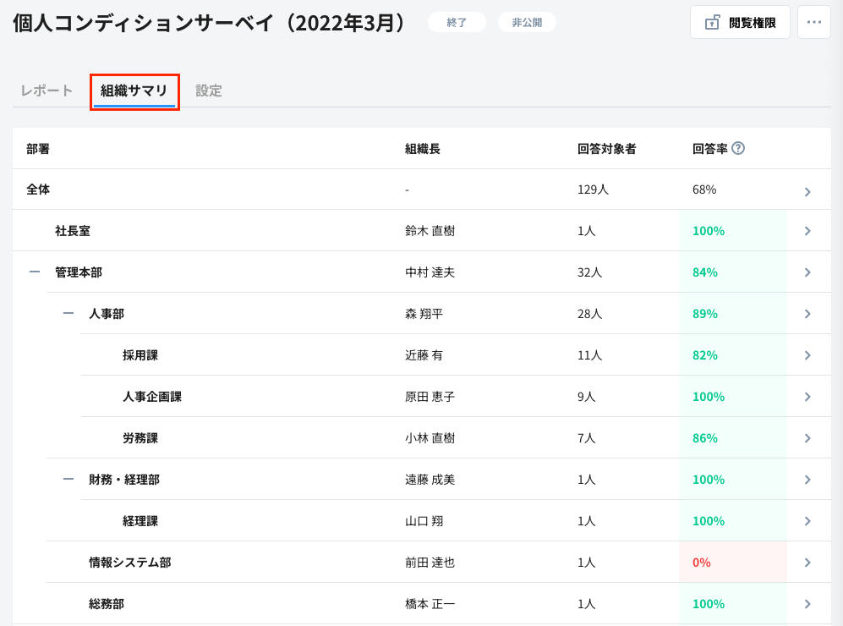Image resolution: width=843 pixels, height=626 pixels.
Task: Switch to the 設定 tab
Action: pos(209,90)
